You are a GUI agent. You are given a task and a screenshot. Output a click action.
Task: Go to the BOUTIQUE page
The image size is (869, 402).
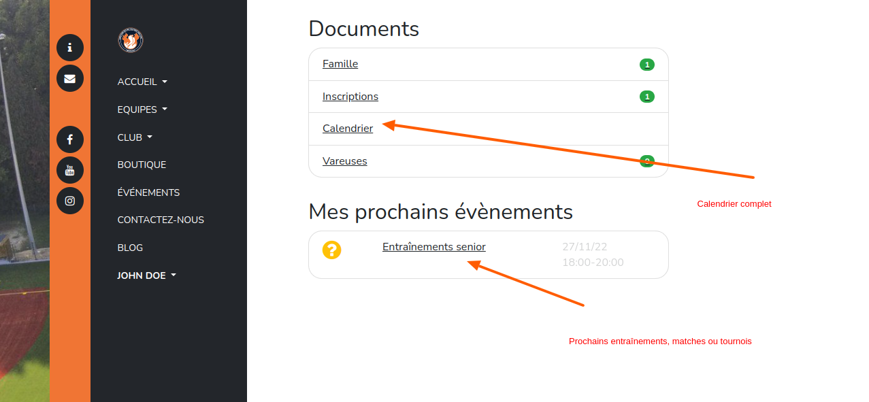tap(142, 165)
